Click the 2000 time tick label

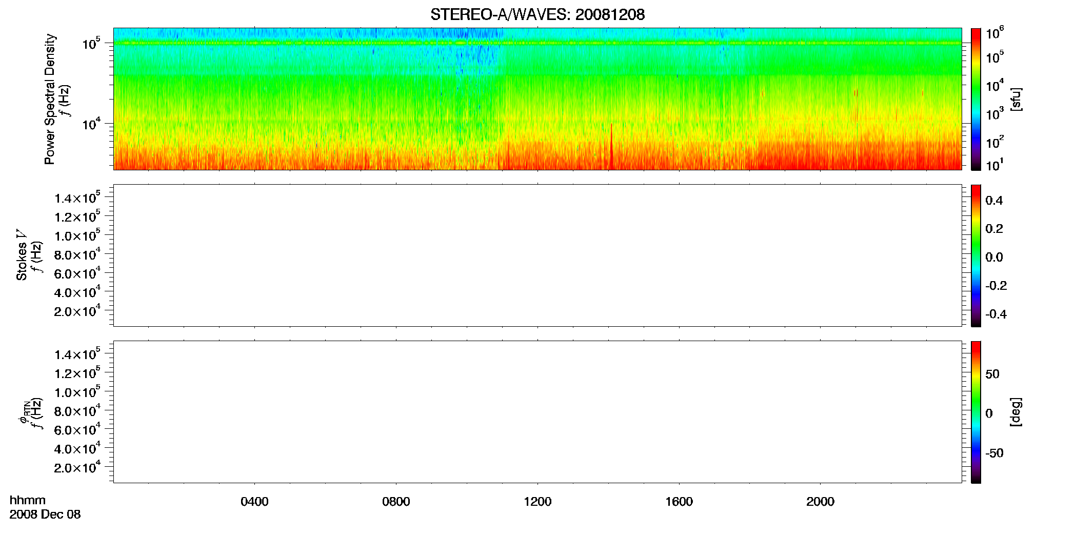(820, 502)
